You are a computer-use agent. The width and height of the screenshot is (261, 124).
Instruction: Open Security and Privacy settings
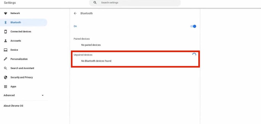(22, 77)
